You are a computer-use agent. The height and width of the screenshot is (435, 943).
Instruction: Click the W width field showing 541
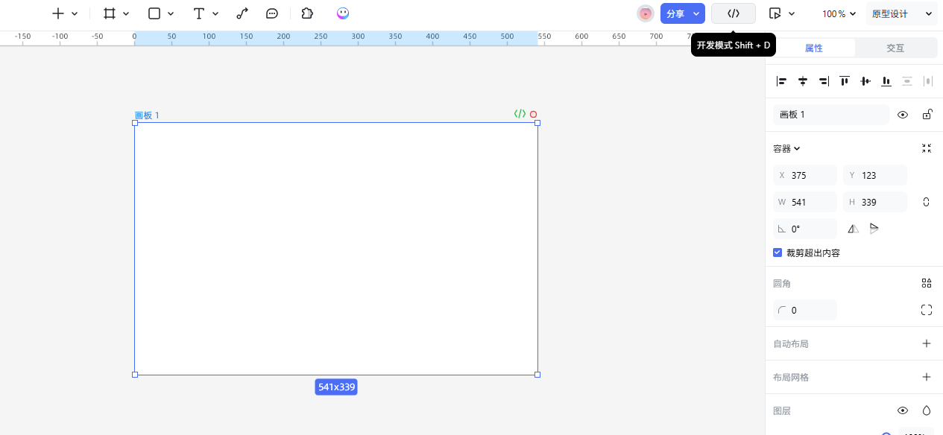pos(811,202)
